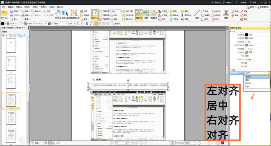Image resolution: width=271 pixels, height=146 pixels.
Task: Click the Zoom In (放大) plus icon
Action: click(x=112, y=16)
